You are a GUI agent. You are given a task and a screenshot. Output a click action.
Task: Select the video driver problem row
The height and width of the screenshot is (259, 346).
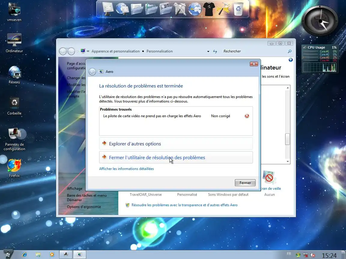tap(176, 116)
